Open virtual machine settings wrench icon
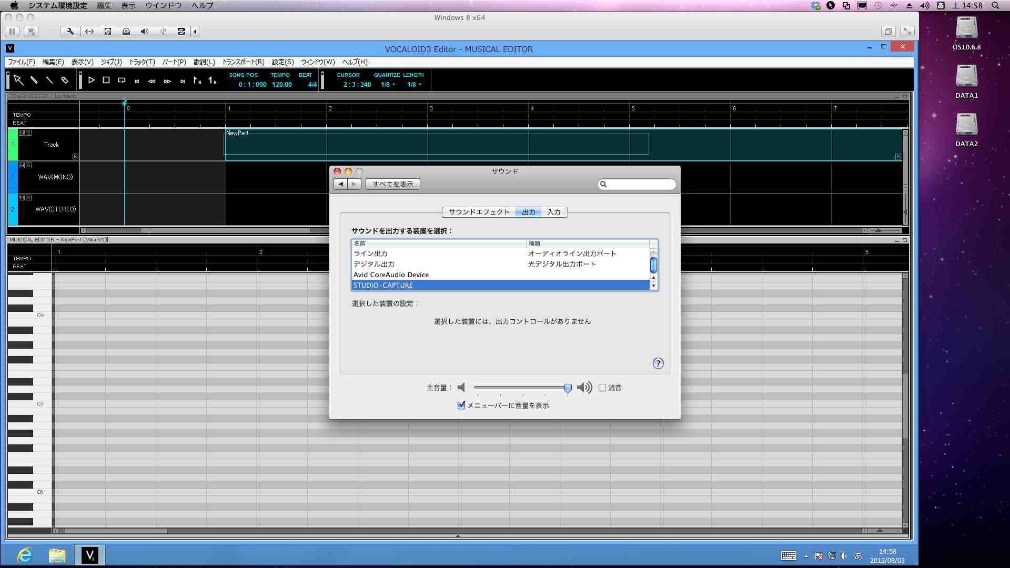Viewport: 1010px width, 568px height. 70,32
